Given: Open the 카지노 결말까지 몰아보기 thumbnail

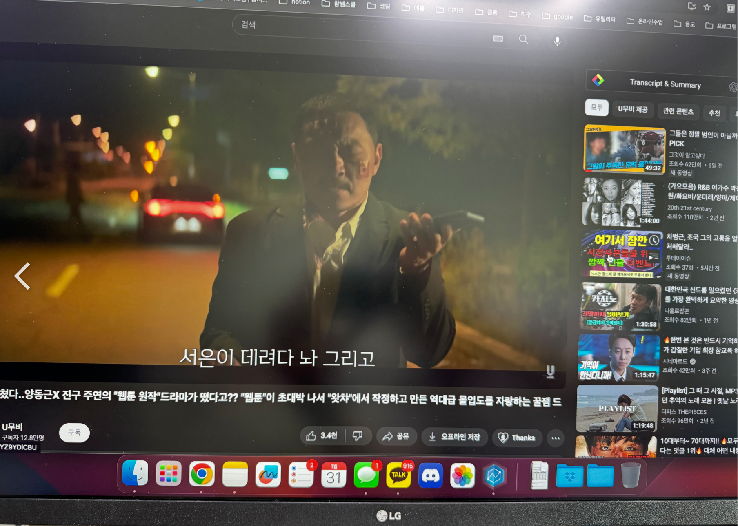Looking at the screenshot, I should click(x=620, y=306).
